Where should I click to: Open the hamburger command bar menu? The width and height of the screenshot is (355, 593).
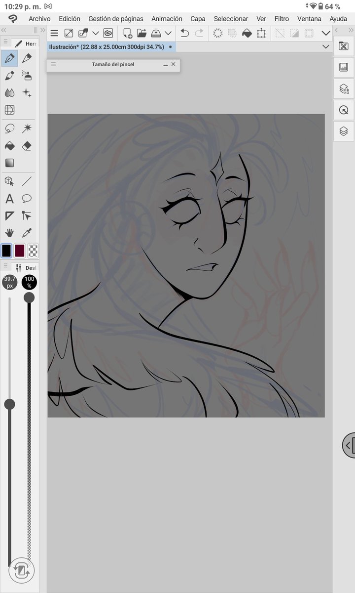[x=55, y=34]
